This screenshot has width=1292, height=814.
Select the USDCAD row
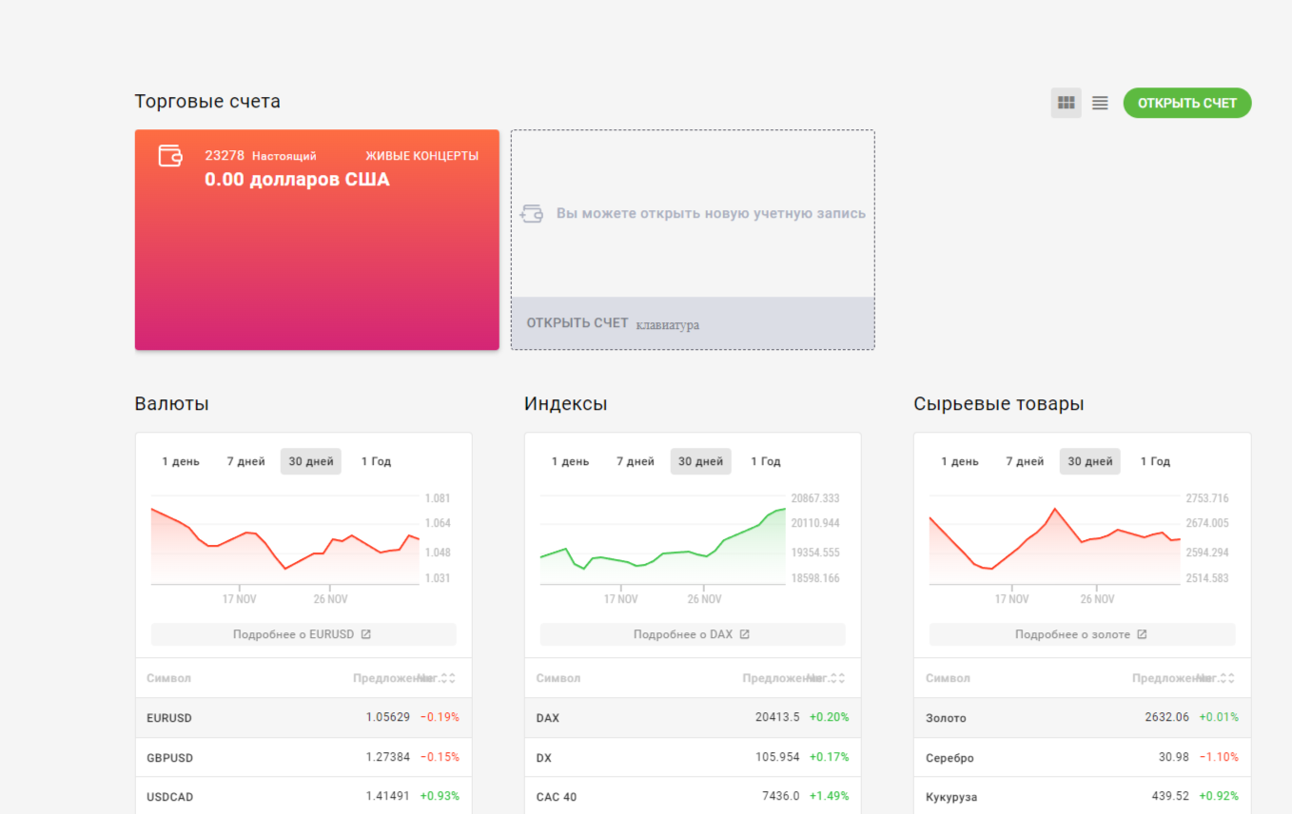(x=303, y=797)
